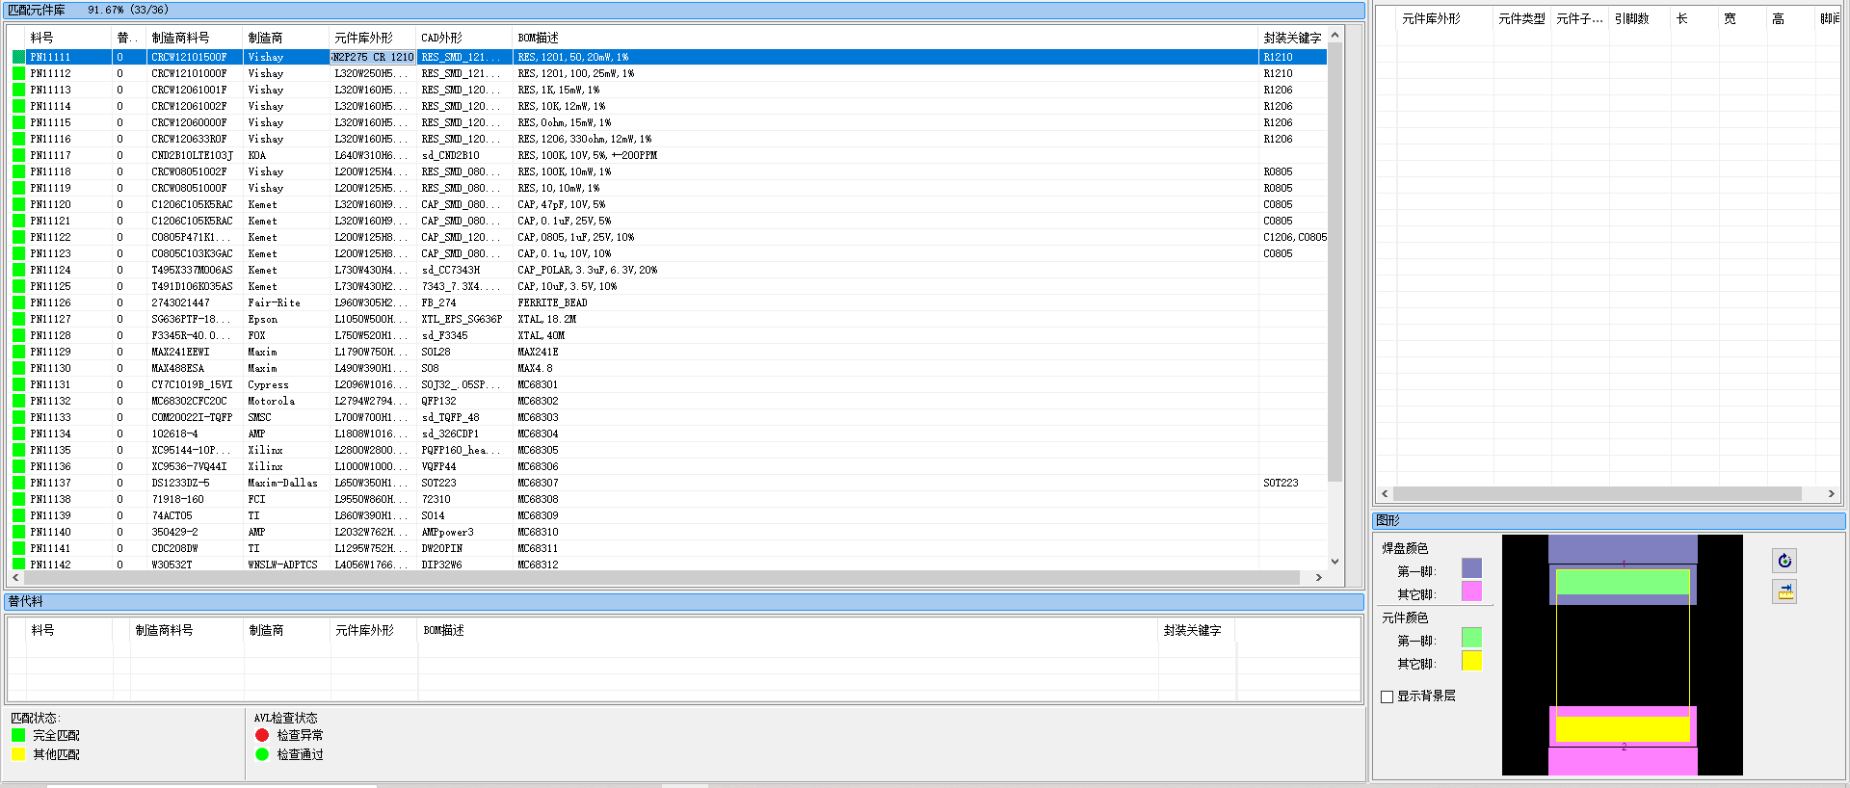Screen dimensions: 1850x788
Task: Click the green match status square for PN11122
Action: [x=18, y=237]
